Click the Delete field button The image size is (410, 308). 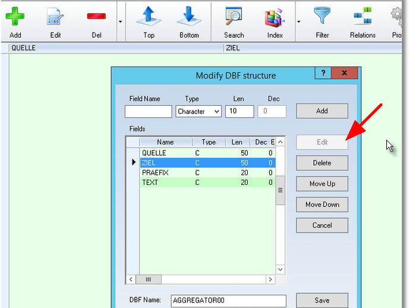click(x=322, y=163)
